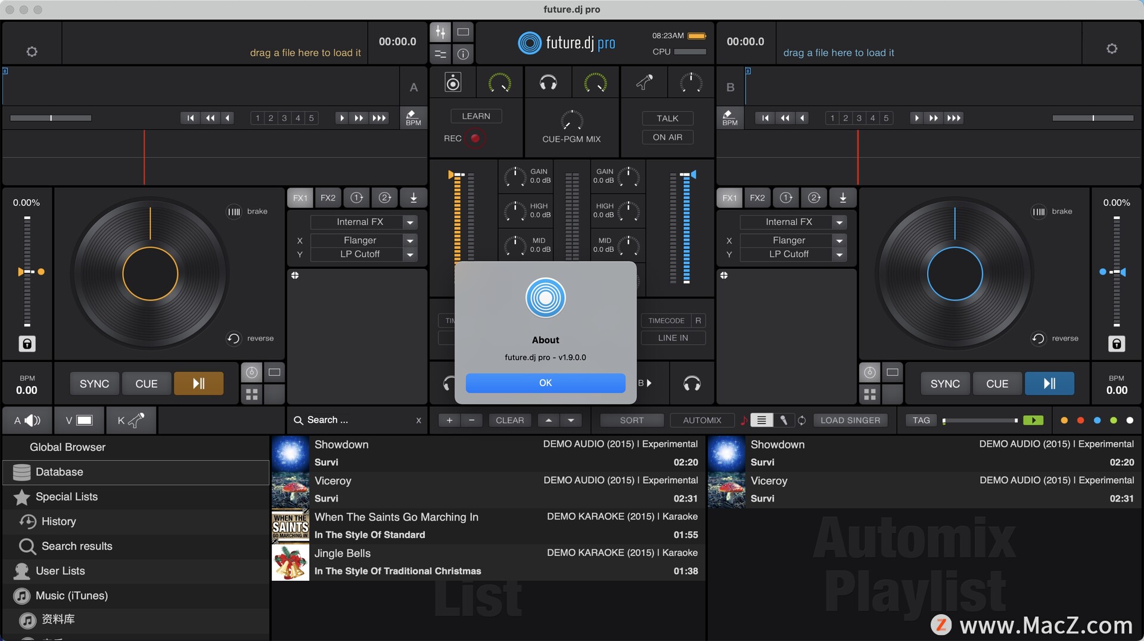Open the settings gear on the left
This screenshot has height=641, width=1144.
tap(32, 52)
